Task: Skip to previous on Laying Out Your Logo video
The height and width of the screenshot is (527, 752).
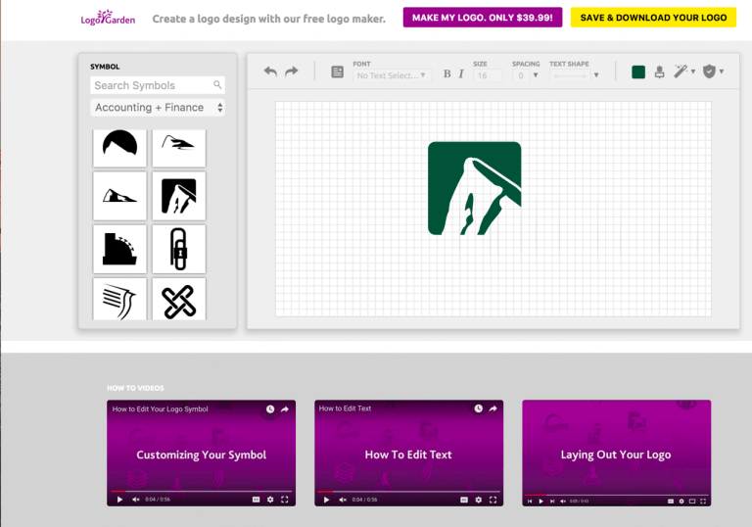Action: 530,502
